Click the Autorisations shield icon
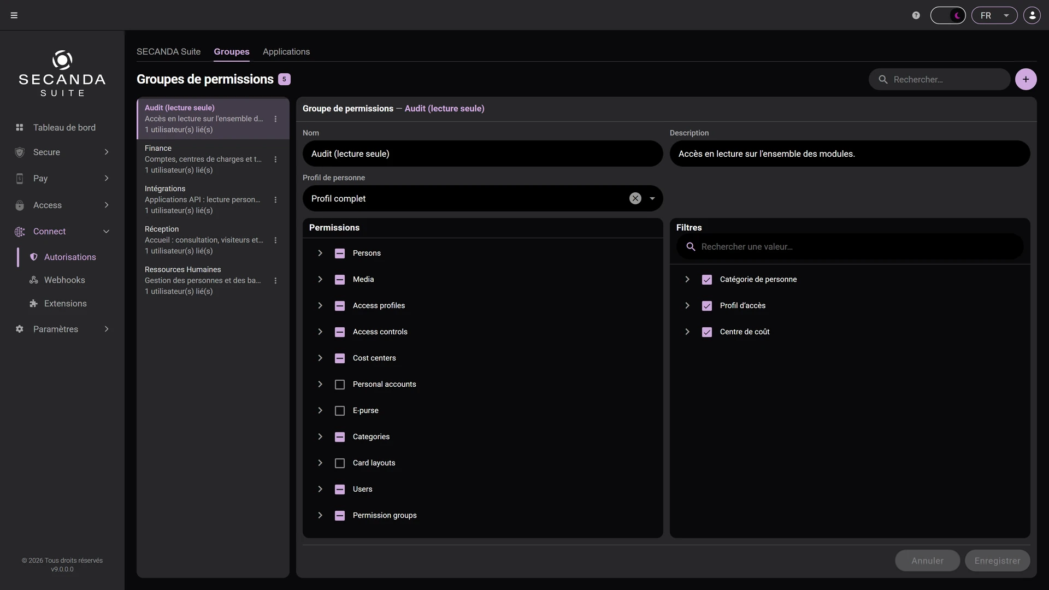This screenshot has height=590, width=1049. [34, 257]
